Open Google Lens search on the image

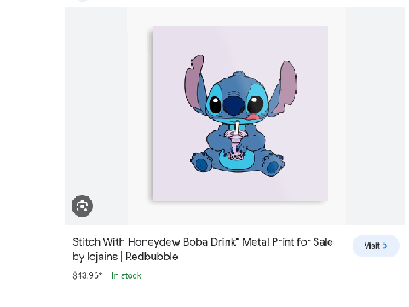click(82, 206)
